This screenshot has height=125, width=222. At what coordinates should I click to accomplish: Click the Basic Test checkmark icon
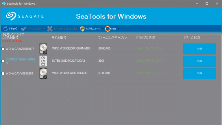coord(23,29)
